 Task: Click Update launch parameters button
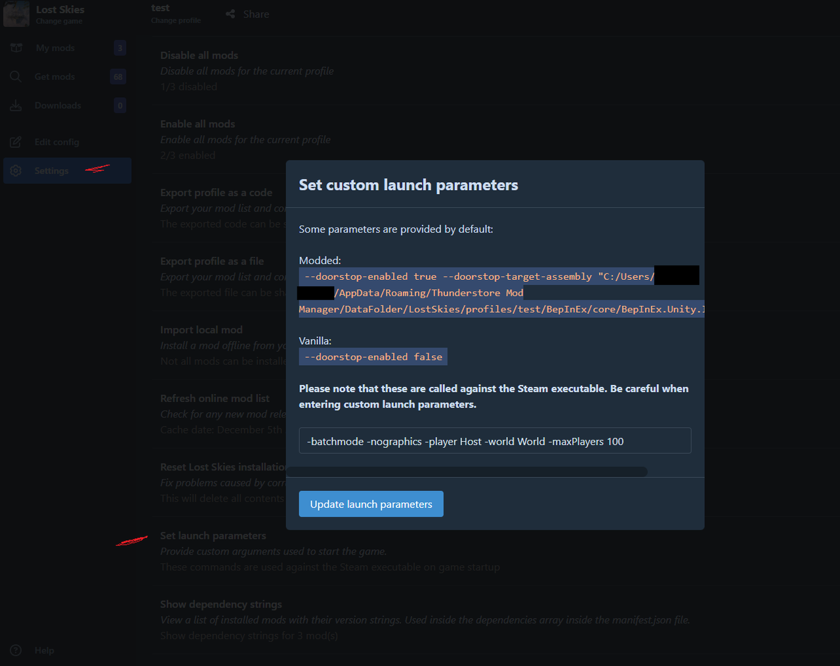[x=371, y=504]
